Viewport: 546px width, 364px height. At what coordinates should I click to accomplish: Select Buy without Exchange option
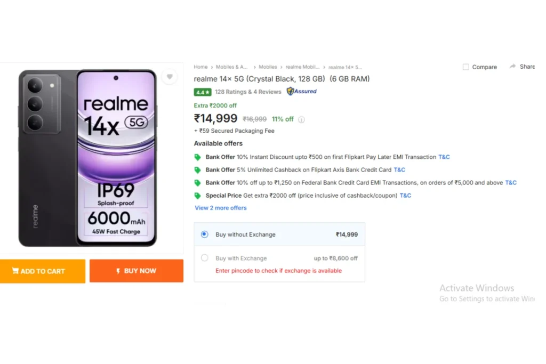coord(204,234)
